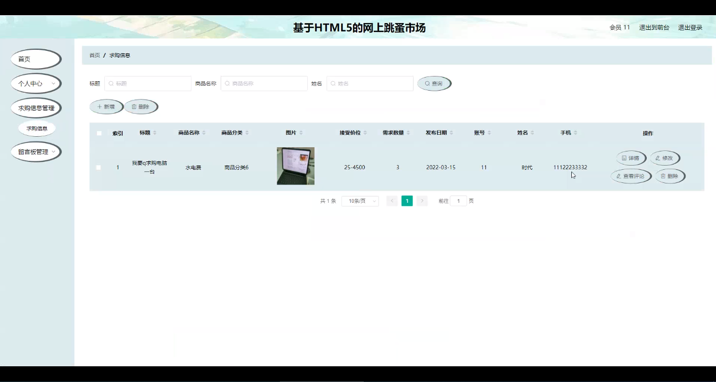Image resolution: width=716 pixels, height=382 pixels.
Task: Click the 索引 column header
Action: 118,134
